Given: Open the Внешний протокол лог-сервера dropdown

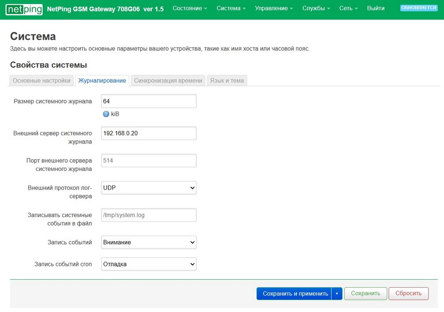Looking at the screenshot, I should pos(149,188).
